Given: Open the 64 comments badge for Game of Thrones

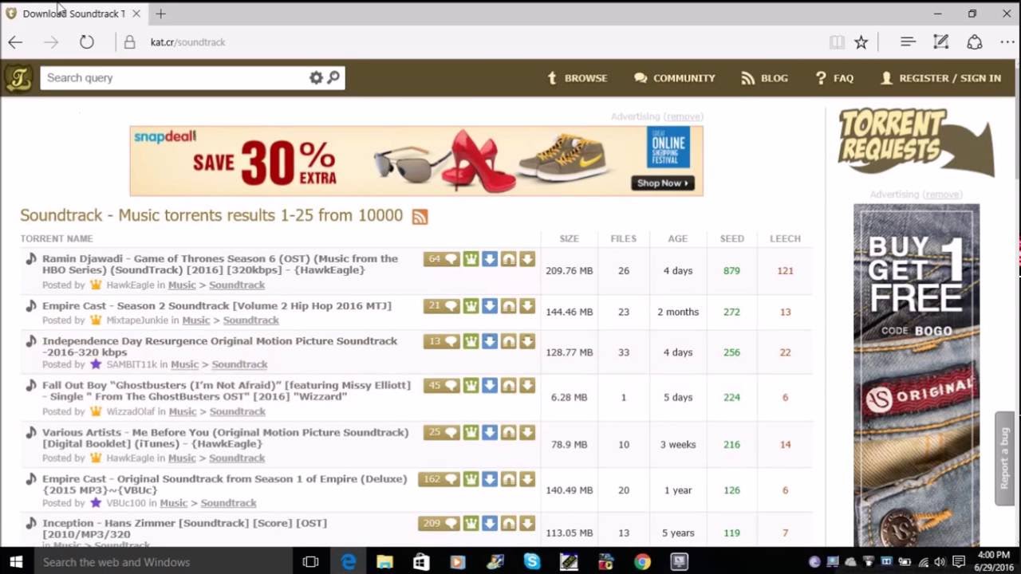Looking at the screenshot, I should click(442, 259).
